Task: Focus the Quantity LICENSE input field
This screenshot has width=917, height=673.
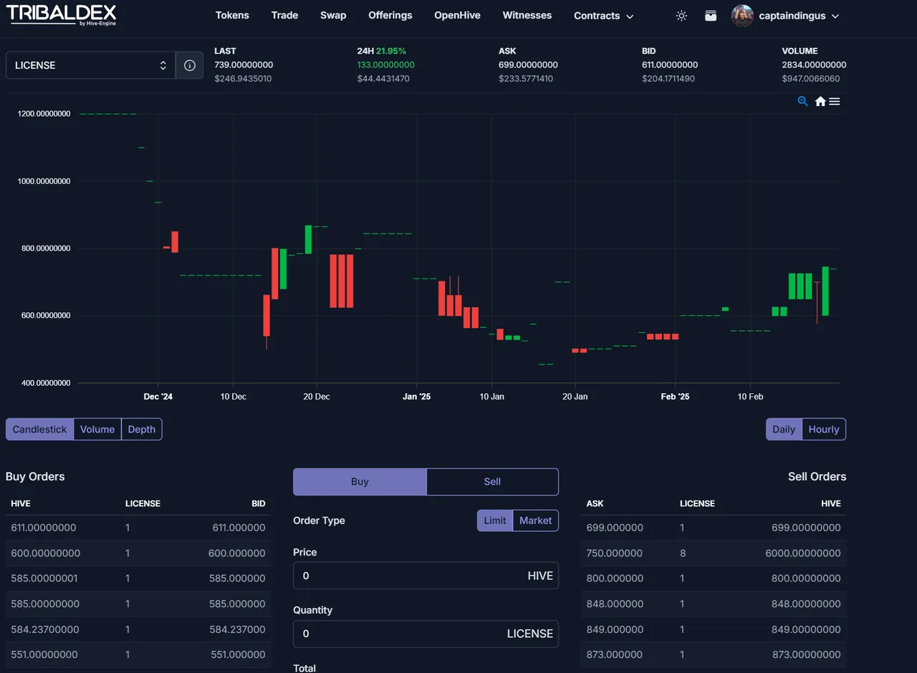Action: click(426, 634)
